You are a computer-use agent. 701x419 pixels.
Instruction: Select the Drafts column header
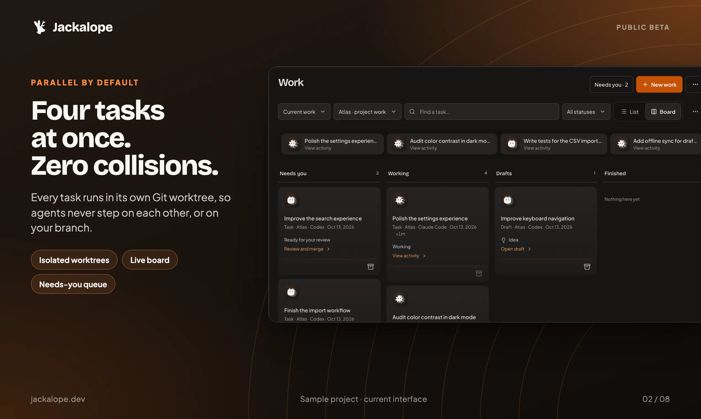(x=504, y=173)
